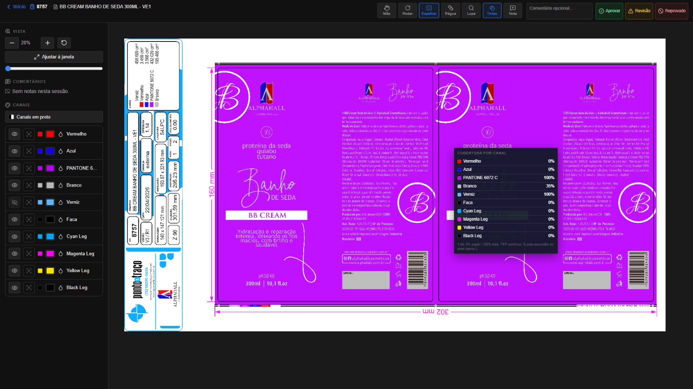Isolate the Yellow Leg channel
This screenshot has width=693, height=389.
pos(29,271)
